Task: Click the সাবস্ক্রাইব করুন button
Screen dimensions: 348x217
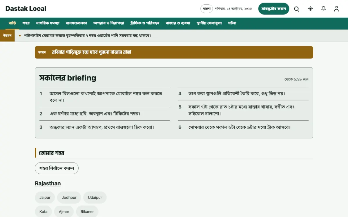Action: (274, 9)
